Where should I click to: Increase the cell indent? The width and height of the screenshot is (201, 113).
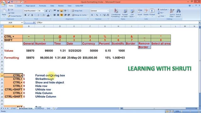point(69,15)
